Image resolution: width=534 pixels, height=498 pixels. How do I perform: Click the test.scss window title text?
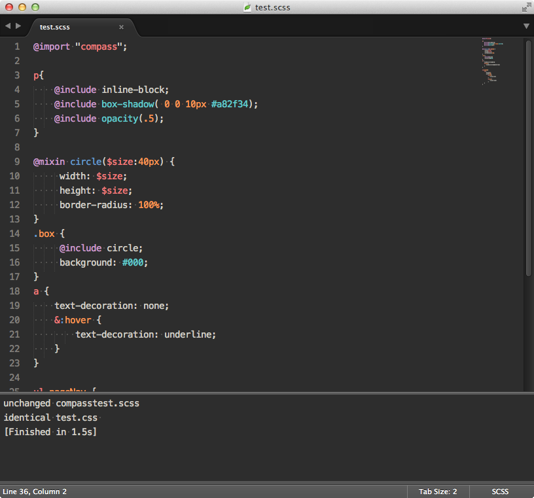tap(272, 7)
